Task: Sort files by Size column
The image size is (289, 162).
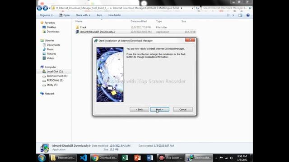Action: [x=184, y=21]
